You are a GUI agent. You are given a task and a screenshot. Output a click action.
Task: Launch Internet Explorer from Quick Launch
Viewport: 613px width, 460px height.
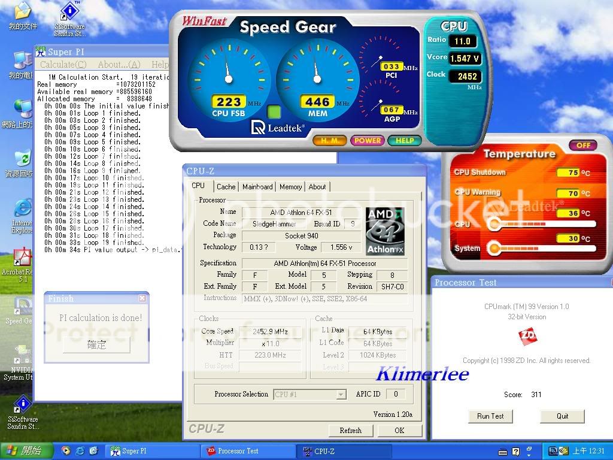[80, 451]
